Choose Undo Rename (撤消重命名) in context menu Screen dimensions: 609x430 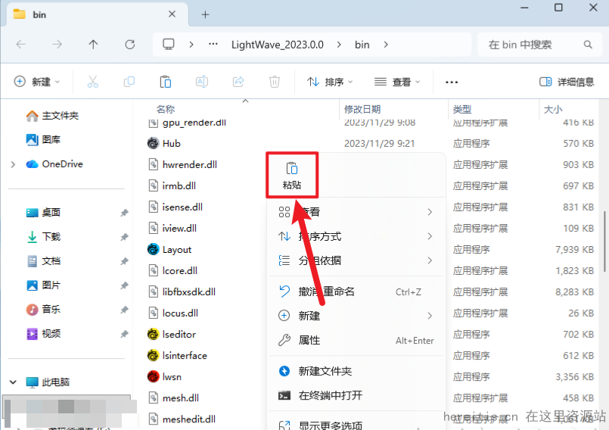point(356,291)
